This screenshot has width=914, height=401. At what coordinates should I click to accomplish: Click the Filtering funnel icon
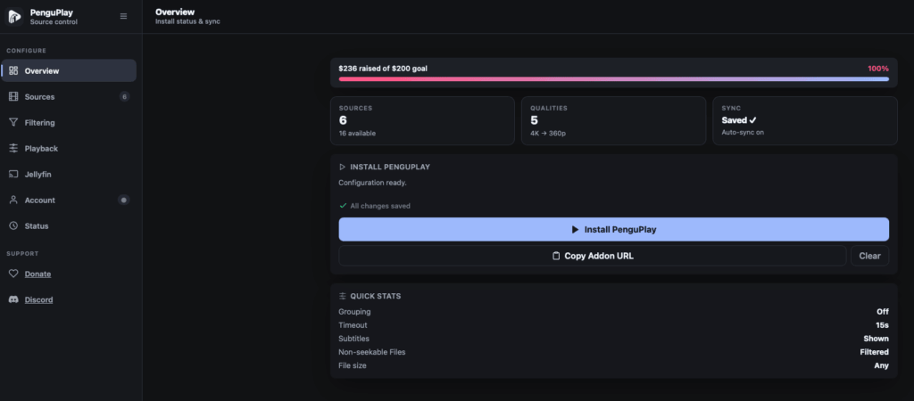coord(13,122)
